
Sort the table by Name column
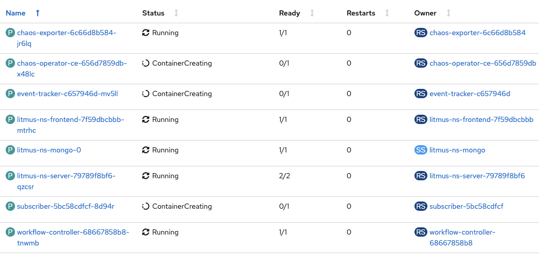pos(16,13)
